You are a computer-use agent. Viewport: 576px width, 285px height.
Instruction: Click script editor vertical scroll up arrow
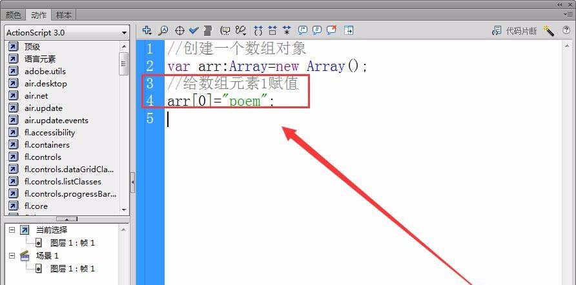567,46
